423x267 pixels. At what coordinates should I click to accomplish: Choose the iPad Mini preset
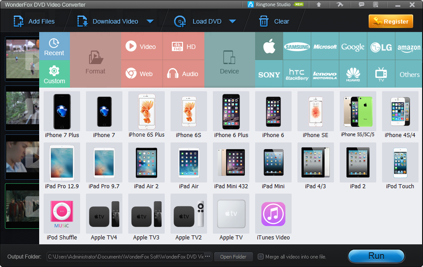(273, 166)
